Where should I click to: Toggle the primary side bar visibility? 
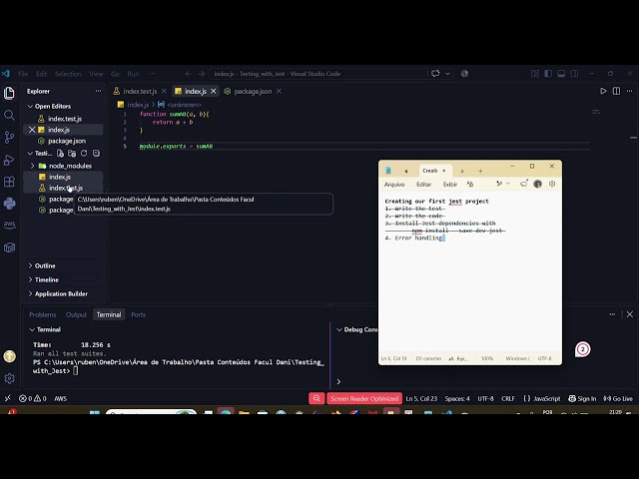pos(548,74)
